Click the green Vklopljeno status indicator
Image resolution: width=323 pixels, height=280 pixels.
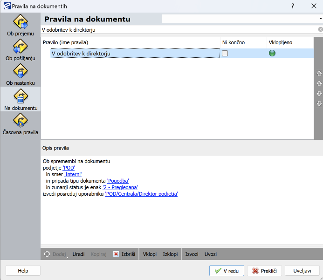click(x=272, y=54)
